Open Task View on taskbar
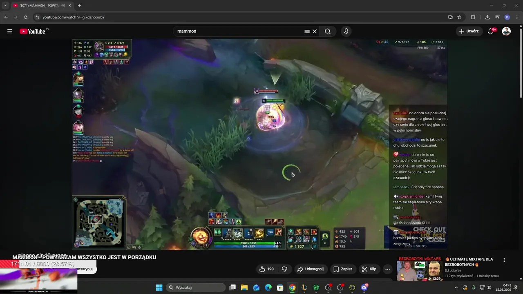Viewport: 523px width, 294px height. click(232, 287)
